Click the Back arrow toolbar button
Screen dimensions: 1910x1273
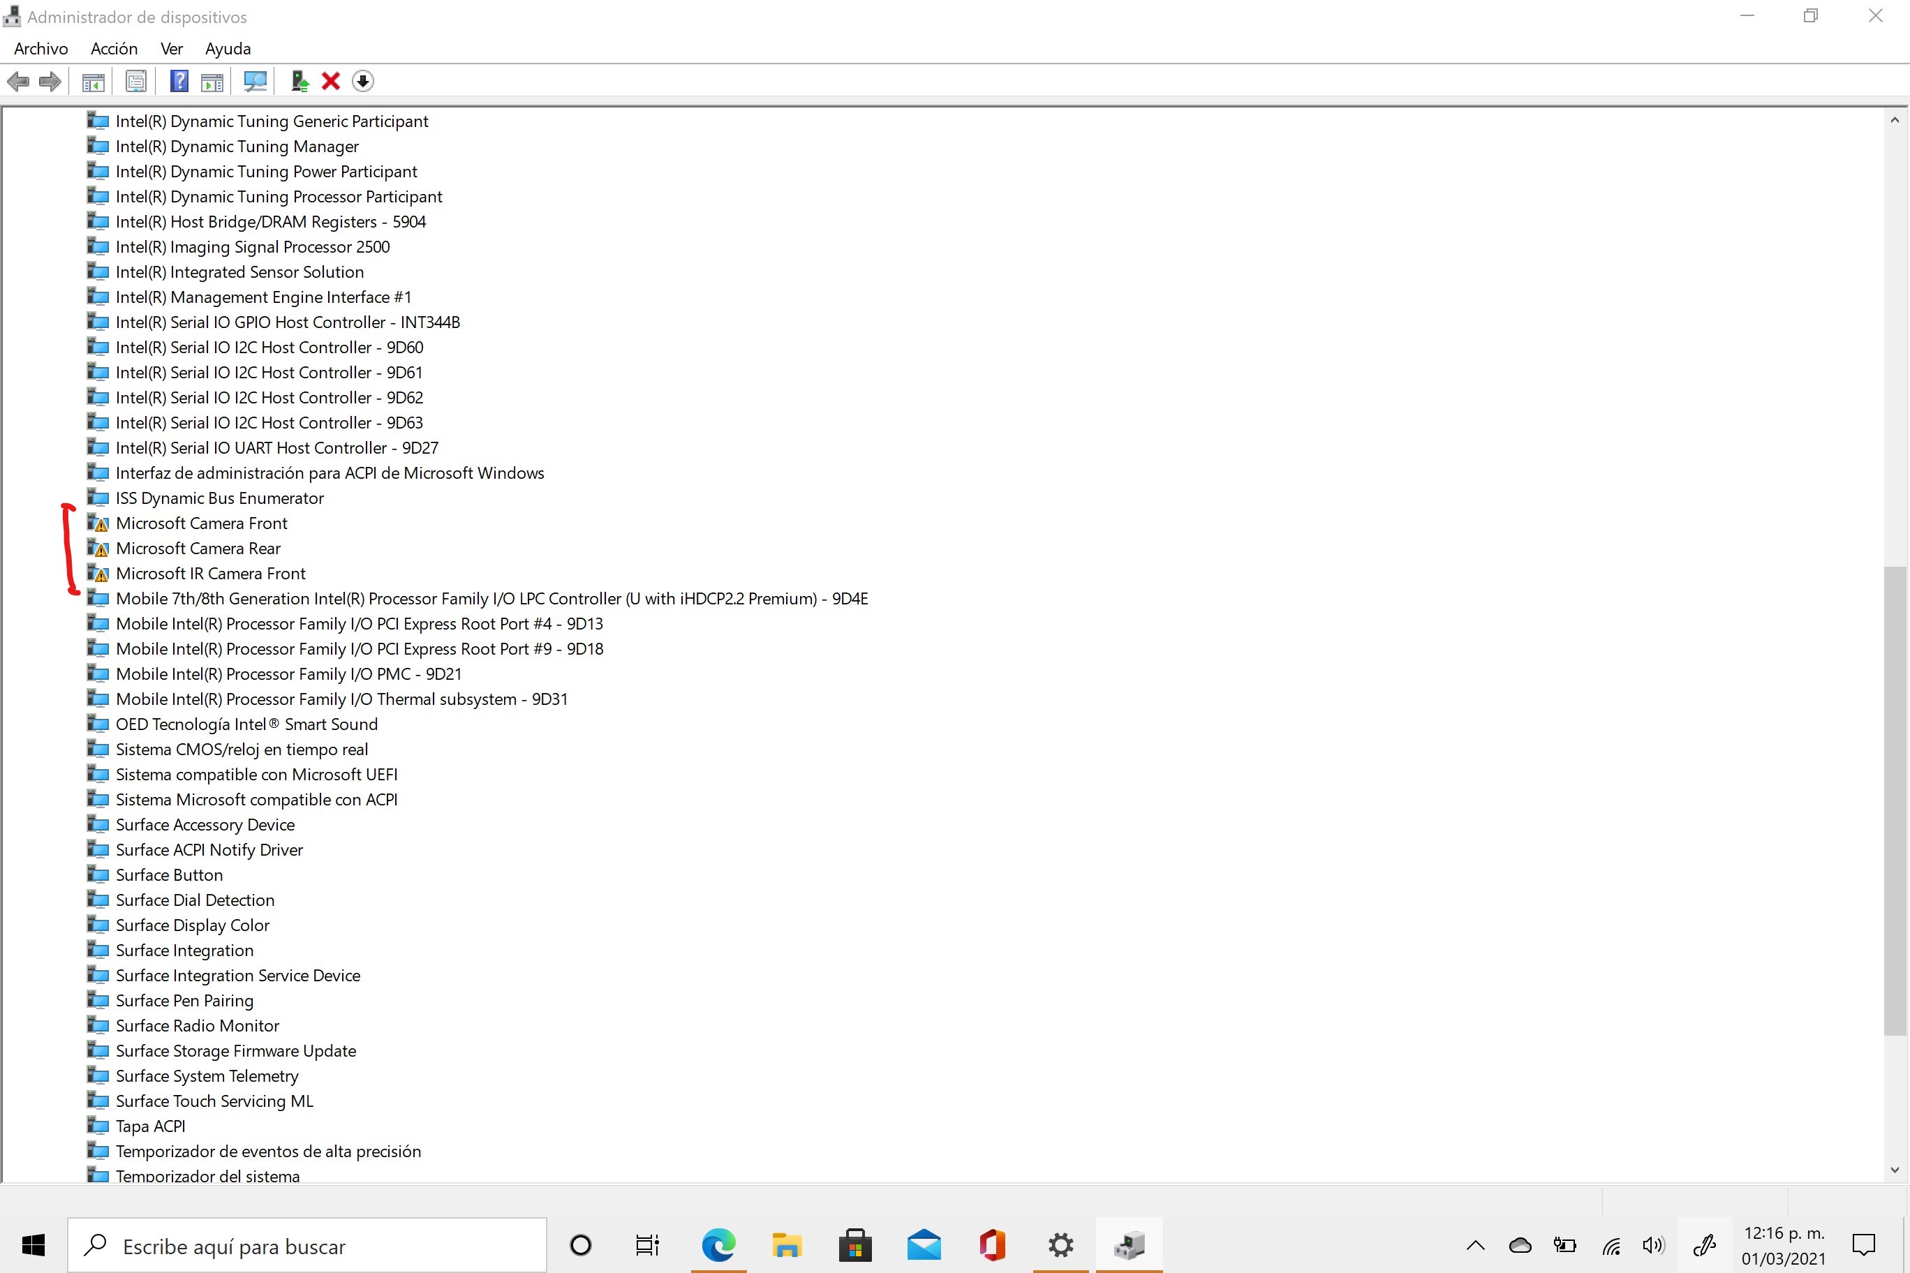pos(18,81)
